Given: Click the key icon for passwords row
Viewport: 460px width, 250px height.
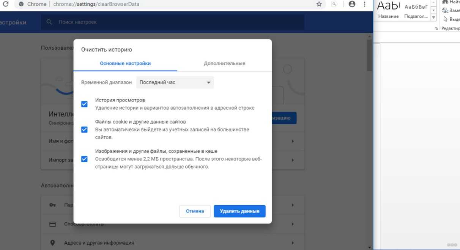Looking at the screenshot, I should click(x=53, y=205).
